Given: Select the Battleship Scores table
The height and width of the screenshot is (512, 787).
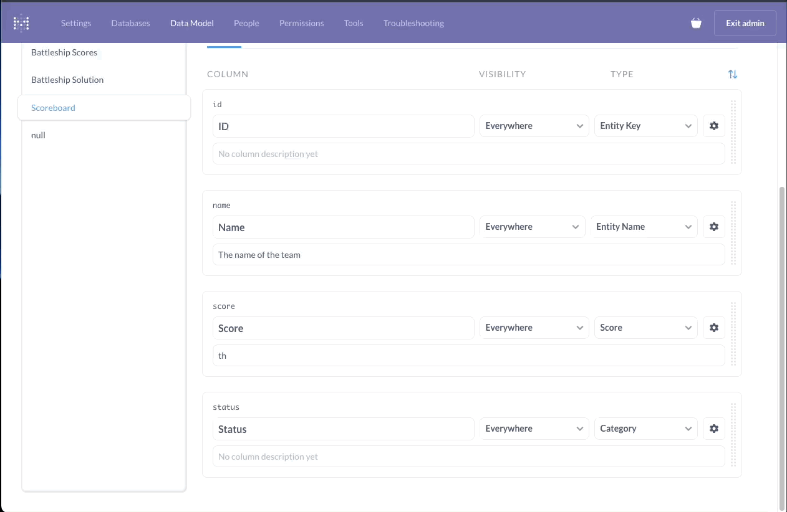Looking at the screenshot, I should point(64,52).
